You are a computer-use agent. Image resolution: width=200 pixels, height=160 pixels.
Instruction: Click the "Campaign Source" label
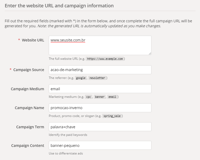pos(29,70)
